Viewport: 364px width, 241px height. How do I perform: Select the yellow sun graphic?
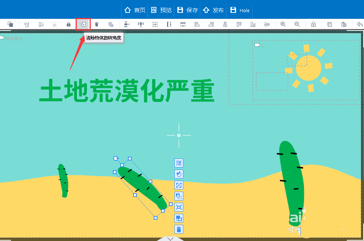tap(309, 68)
